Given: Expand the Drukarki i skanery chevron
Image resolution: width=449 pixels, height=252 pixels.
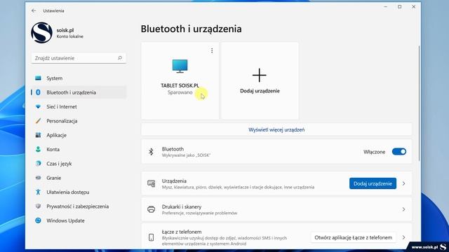Looking at the screenshot, I should [x=404, y=209].
